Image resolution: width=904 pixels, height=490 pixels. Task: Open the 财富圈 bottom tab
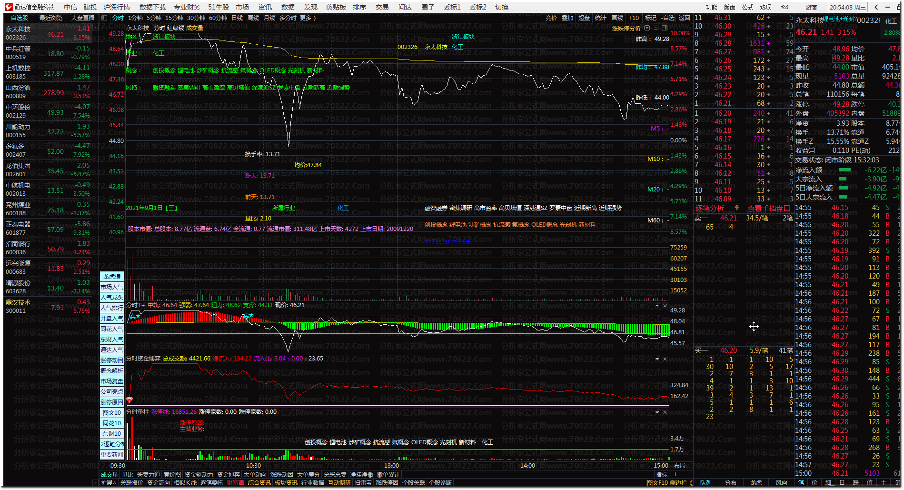236,483
